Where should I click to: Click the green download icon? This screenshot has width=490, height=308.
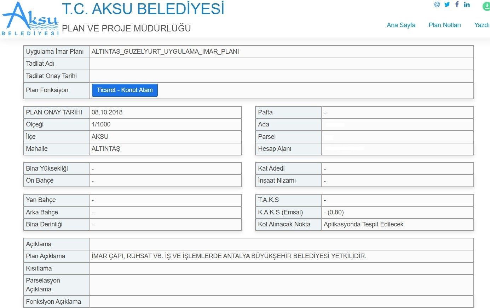pos(486,6)
